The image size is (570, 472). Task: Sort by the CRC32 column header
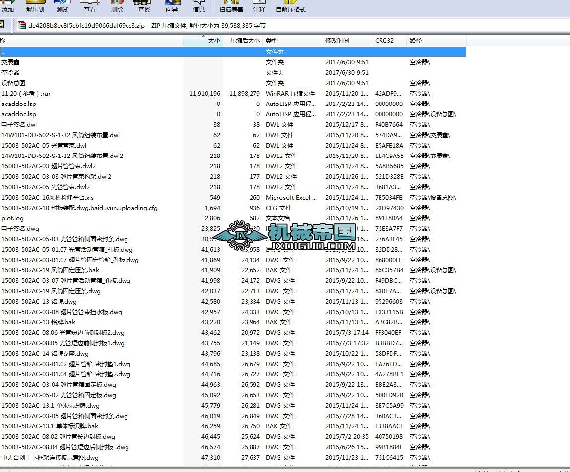tap(389, 40)
